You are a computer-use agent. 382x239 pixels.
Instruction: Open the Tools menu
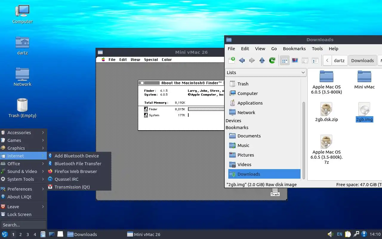pyautogui.click(x=317, y=48)
